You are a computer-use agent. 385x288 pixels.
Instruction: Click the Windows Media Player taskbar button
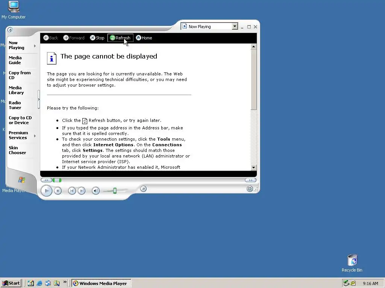(x=102, y=283)
